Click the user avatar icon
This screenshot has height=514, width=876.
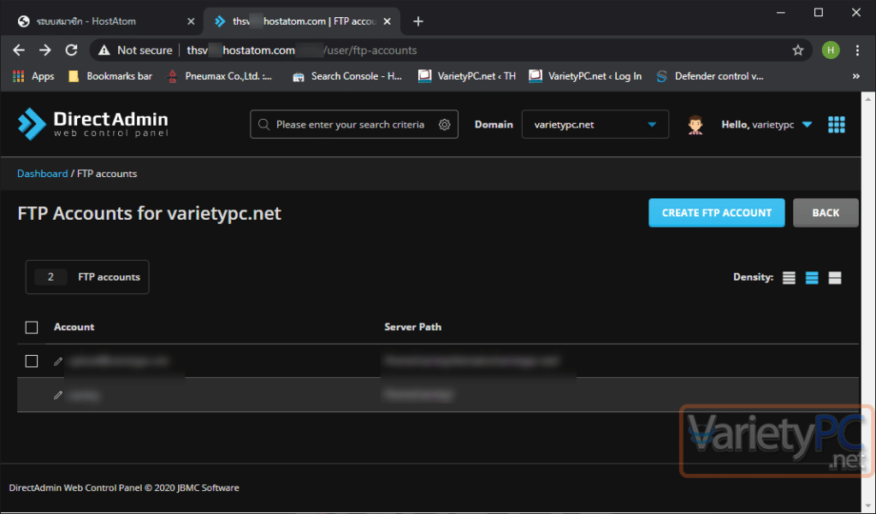pyautogui.click(x=695, y=125)
